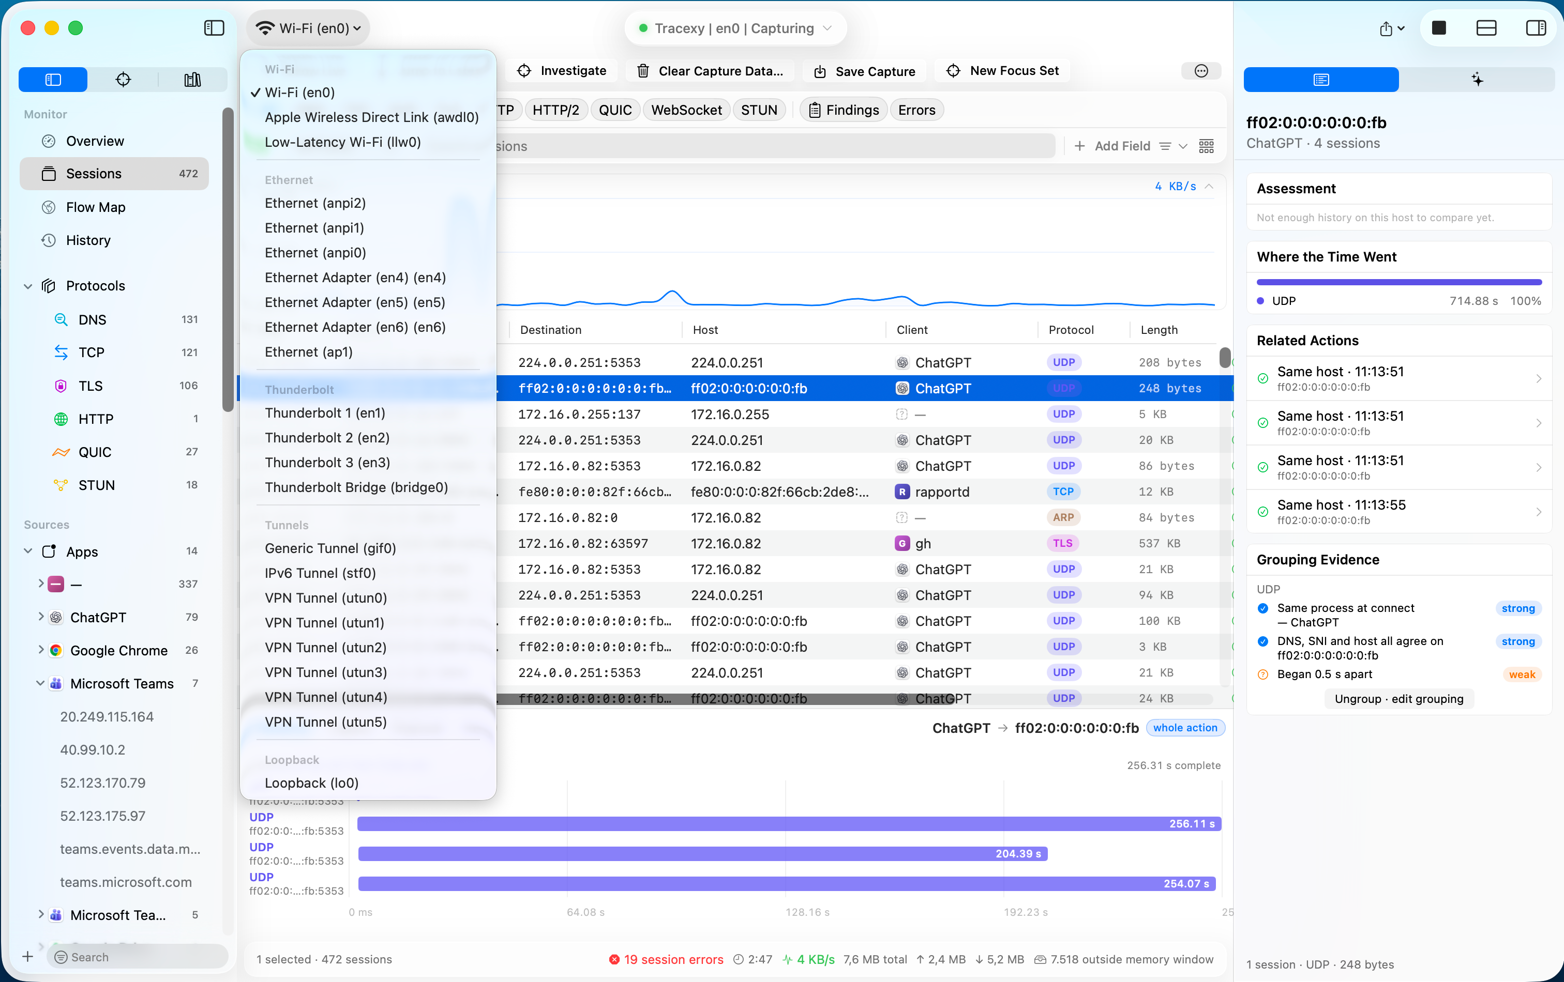
Task: Toggle the right inspector panel icon
Action: pyautogui.click(x=1536, y=28)
